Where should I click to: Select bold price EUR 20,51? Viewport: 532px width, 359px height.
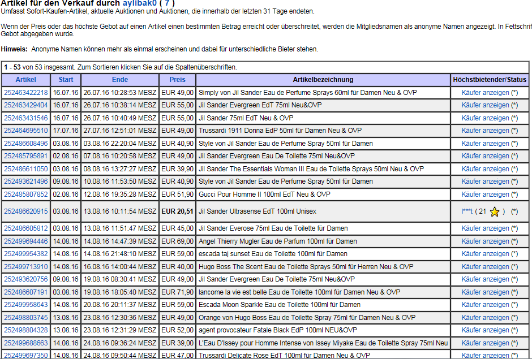tap(178, 211)
